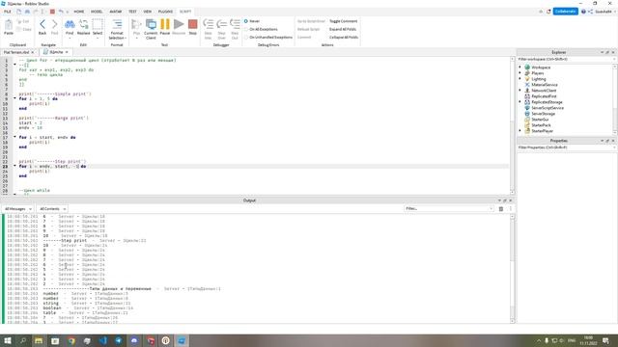
Task: Click the Find binoculars icon
Action: point(70,25)
